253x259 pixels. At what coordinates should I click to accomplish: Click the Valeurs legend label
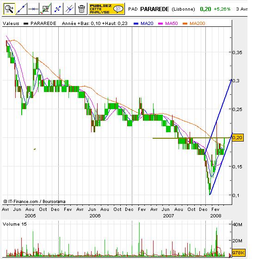pos(11,24)
